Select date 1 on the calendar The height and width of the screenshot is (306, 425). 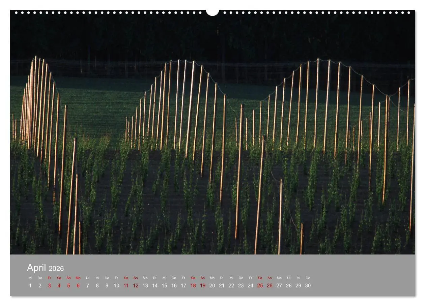pos(30,285)
